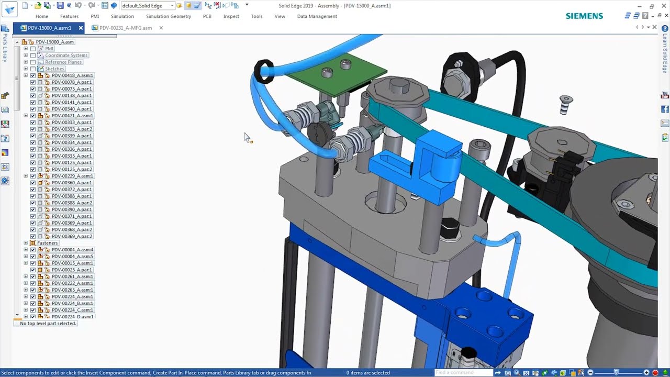Open the Inspect ribbon tab
The height and width of the screenshot is (377, 670).
(231, 16)
